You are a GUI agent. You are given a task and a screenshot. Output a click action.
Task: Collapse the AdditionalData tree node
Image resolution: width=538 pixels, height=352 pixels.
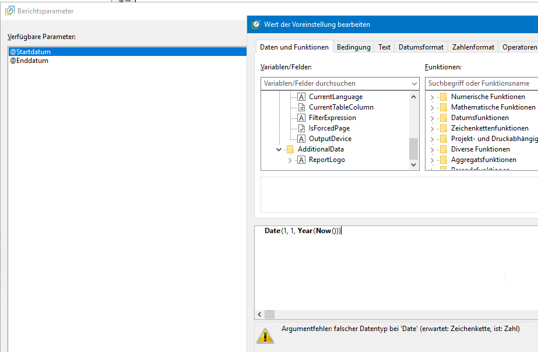tap(279, 149)
